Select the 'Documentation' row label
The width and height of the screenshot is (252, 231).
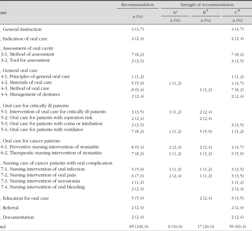pos(18,217)
